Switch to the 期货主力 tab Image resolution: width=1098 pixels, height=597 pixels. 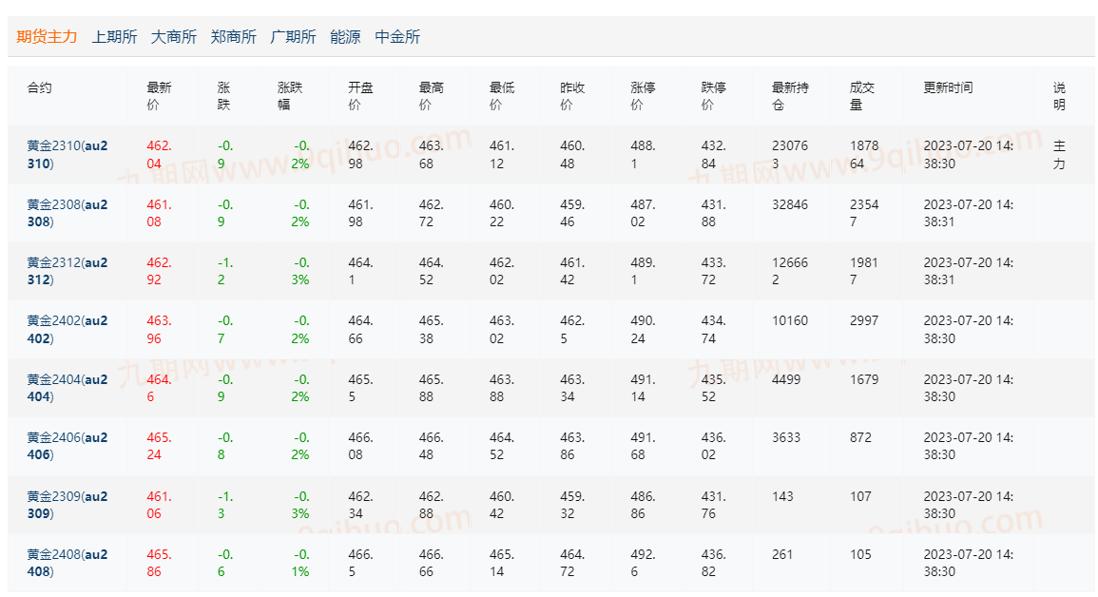[x=47, y=36]
